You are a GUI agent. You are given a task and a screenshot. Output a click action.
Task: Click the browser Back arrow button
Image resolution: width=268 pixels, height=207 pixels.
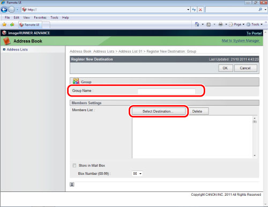pos(4,10)
